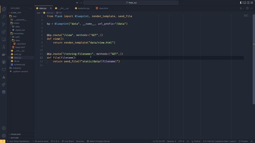Click Sourcery in status bar
Image resolution: width=255 pixels, height=143 pixels.
tap(80, 141)
